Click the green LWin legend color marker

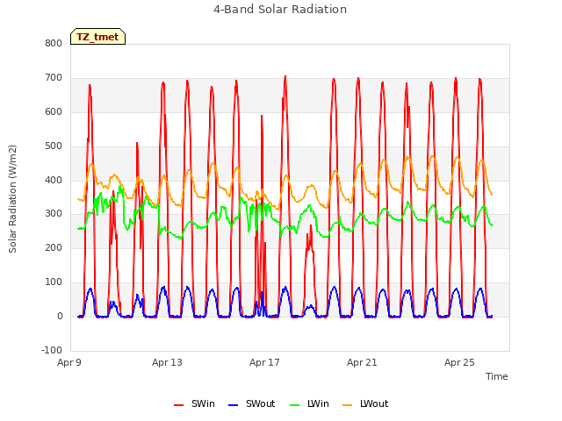[295, 405]
